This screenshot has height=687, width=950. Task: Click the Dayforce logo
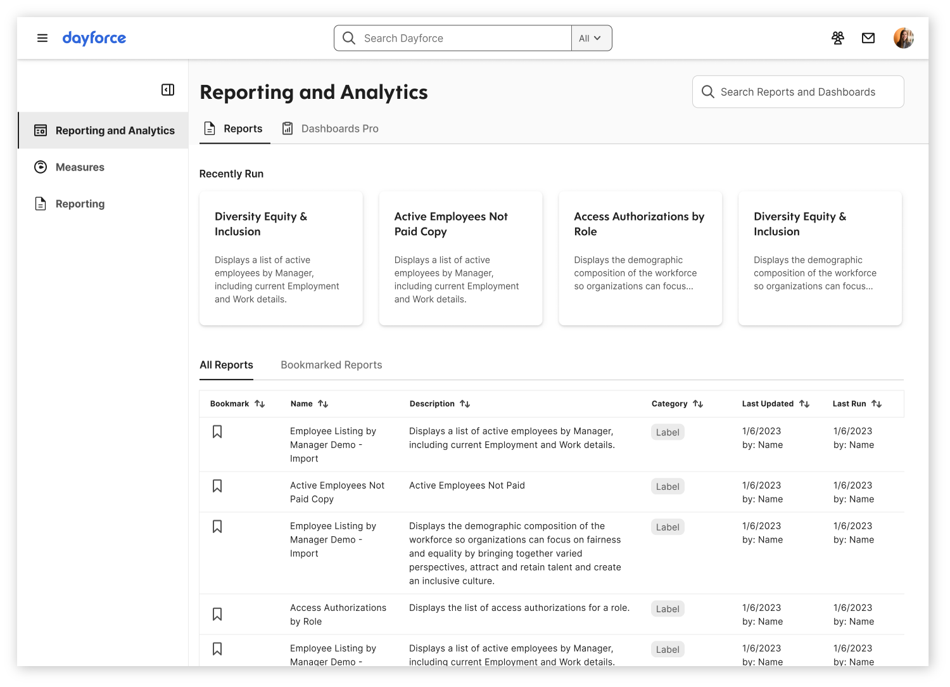(94, 38)
